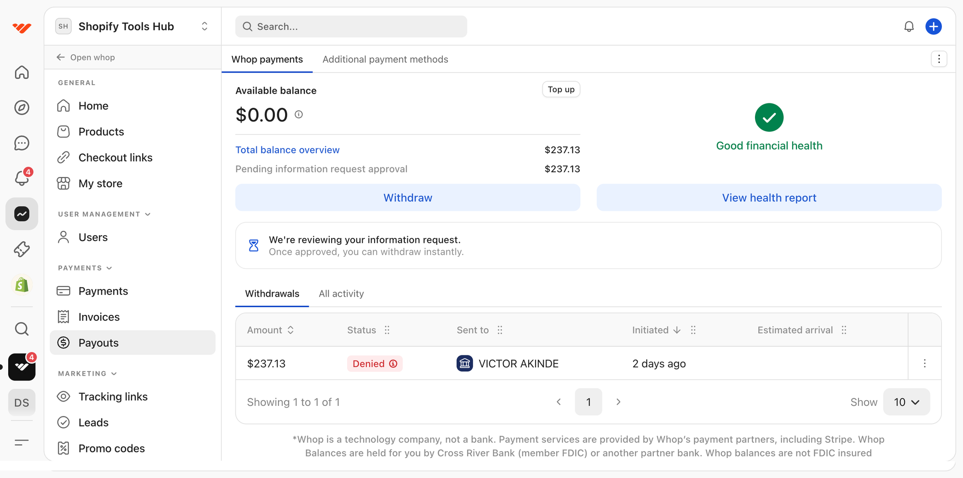Viewport: 963px width, 478px height.
Task: Click the info icon beside $0.00 balance
Action: (x=299, y=114)
